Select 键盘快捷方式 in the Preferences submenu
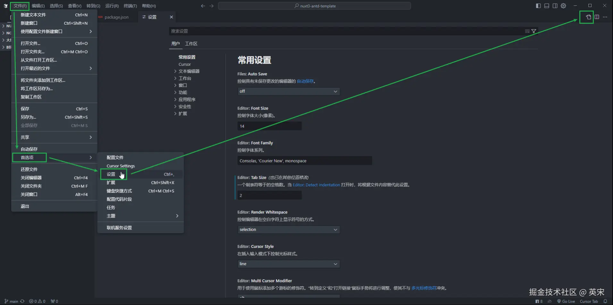This screenshot has height=305, width=613. pyautogui.click(x=141, y=191)
